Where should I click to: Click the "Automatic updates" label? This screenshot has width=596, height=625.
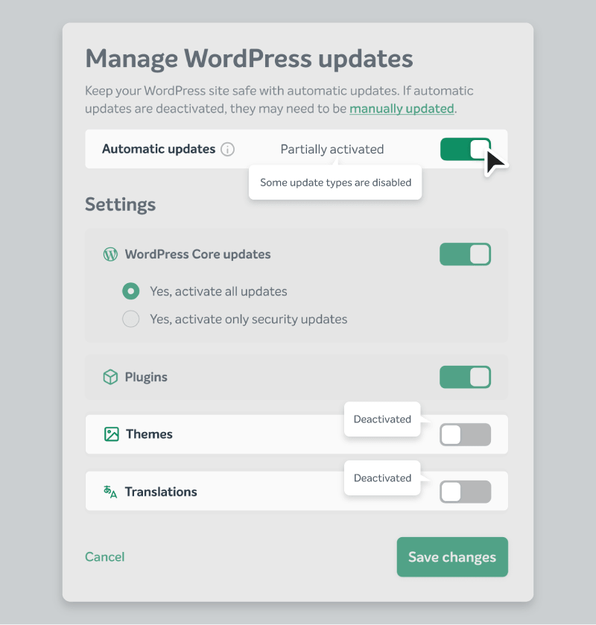coord(159,149)
